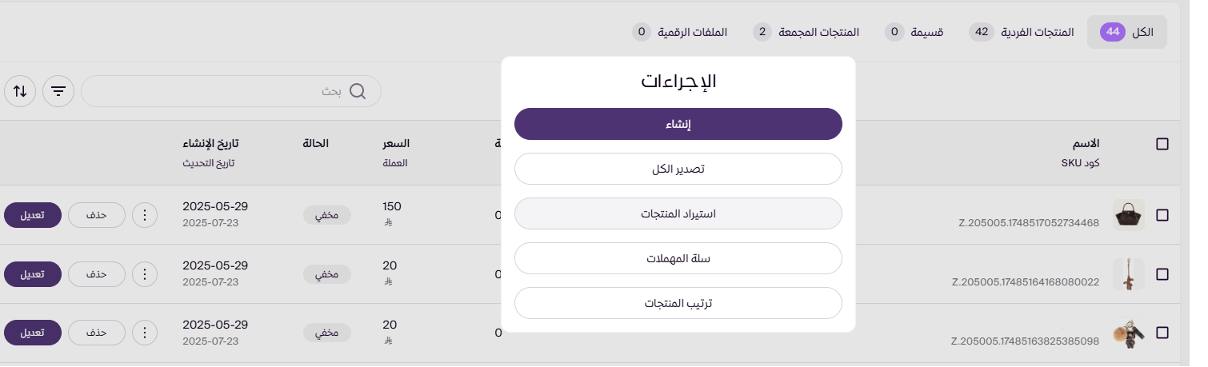Check the box for the third product row
Image resolution: width=1208 pixels, height=367 pixels.
tap(1162, 333)
